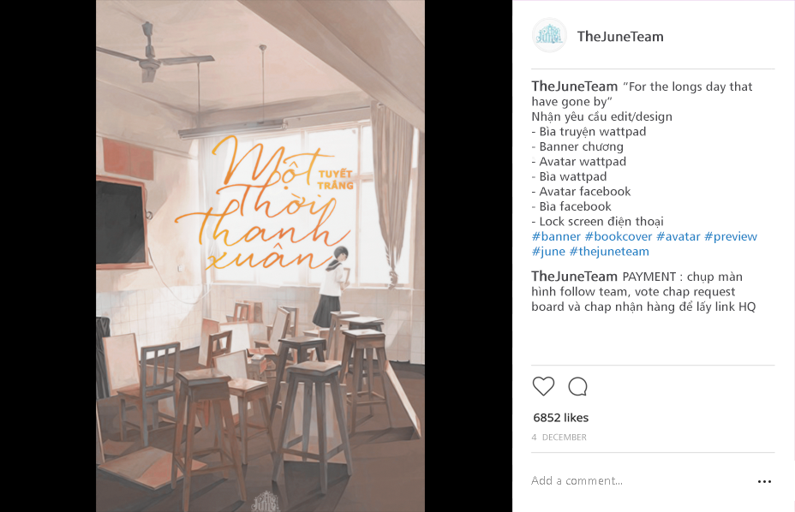795x512 pixels.
Task: Click the Một thời thanh xuân title script
Action: (261, 203)
